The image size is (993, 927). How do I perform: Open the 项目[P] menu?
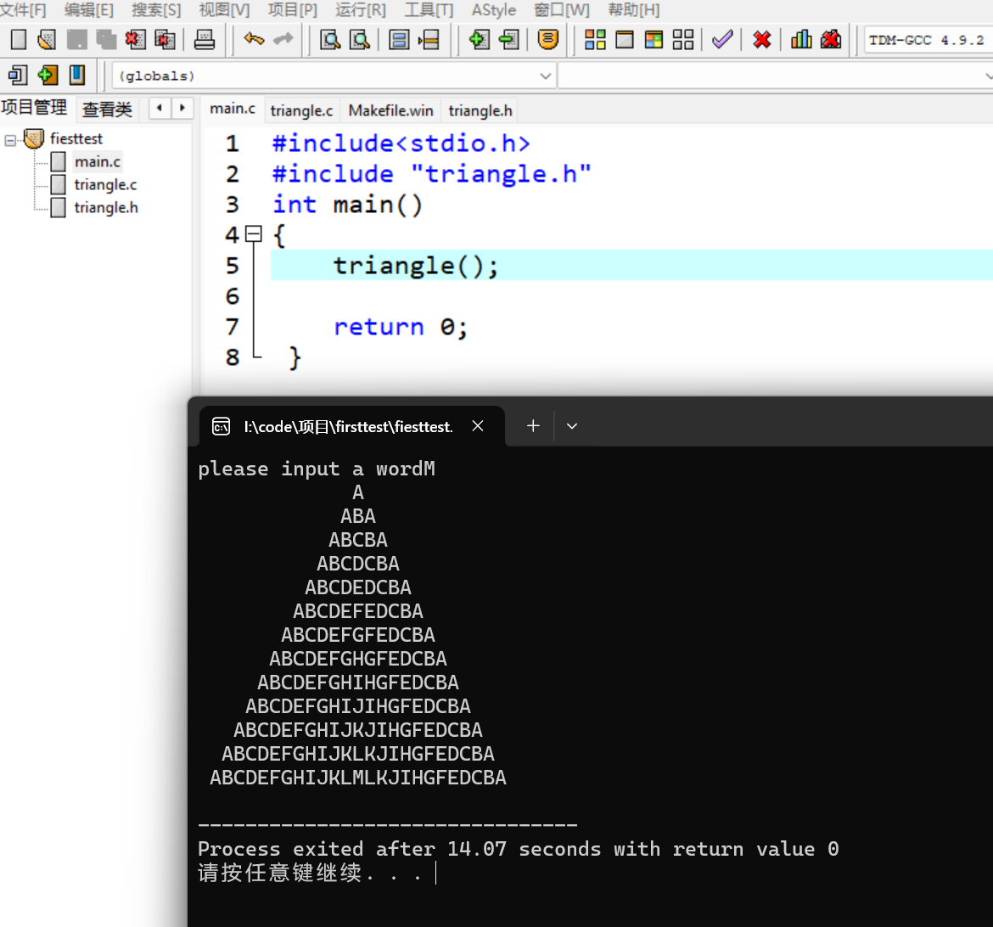293,10
